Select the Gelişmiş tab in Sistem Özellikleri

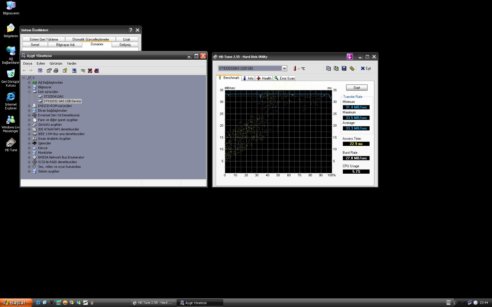pos(125,45)
